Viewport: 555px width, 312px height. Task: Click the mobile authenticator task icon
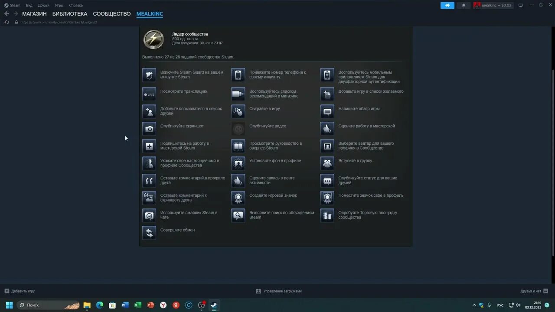(327, 75)
